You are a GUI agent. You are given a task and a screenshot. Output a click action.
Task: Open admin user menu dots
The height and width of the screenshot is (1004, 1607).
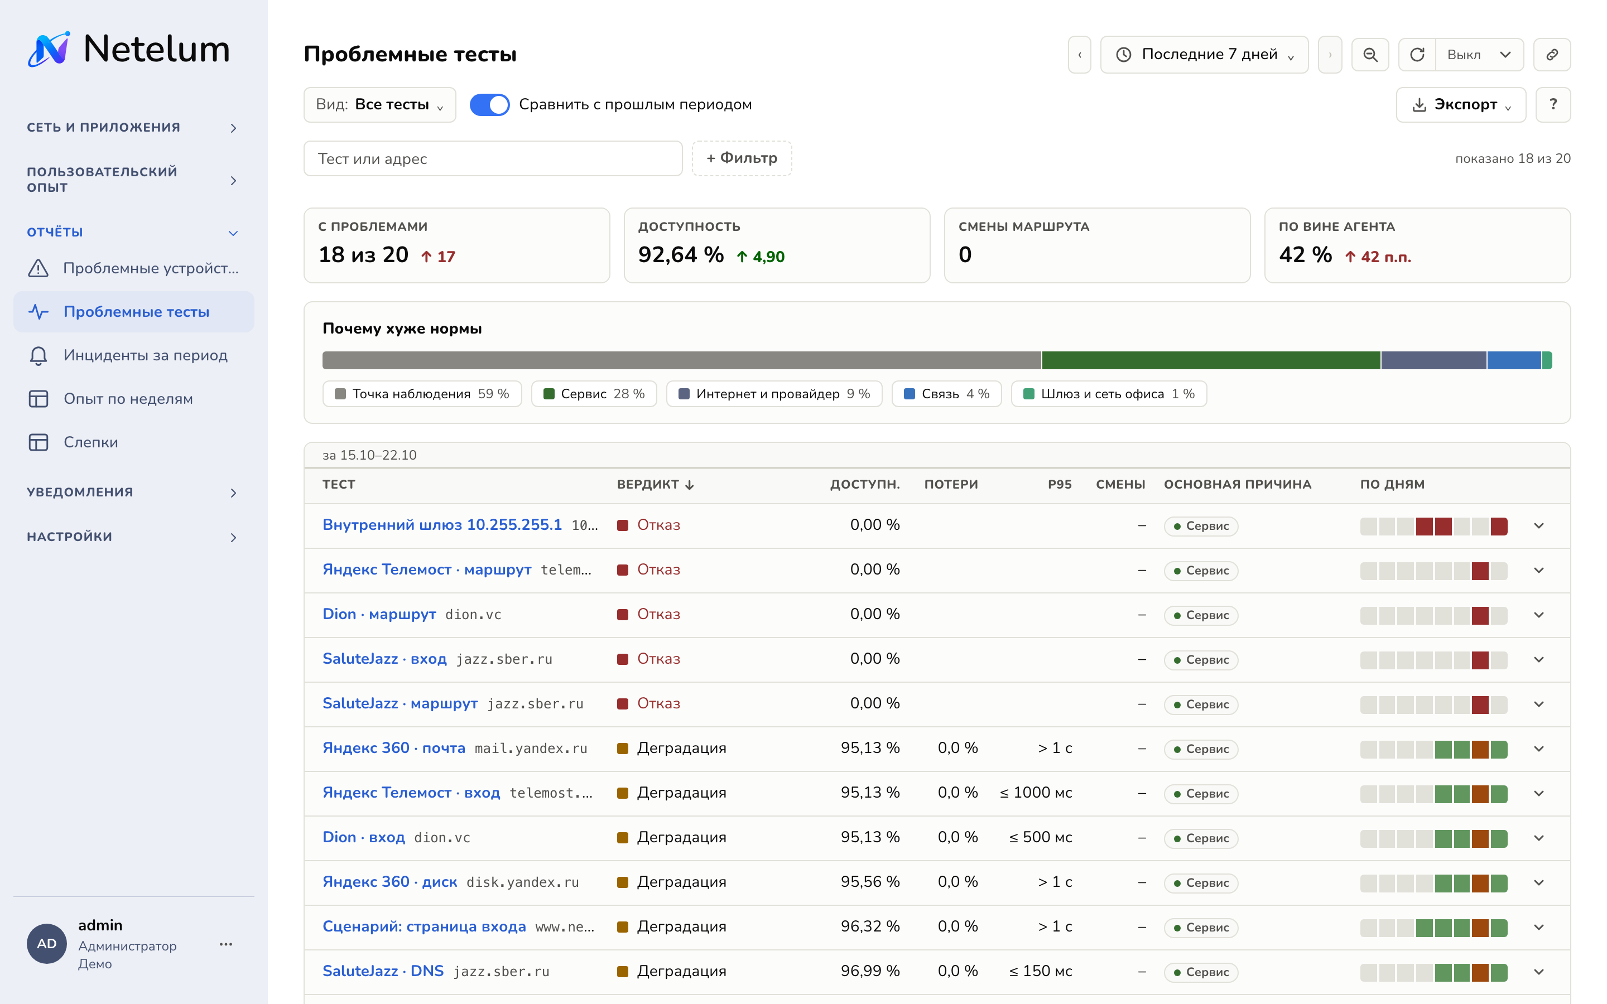point(226,944)
